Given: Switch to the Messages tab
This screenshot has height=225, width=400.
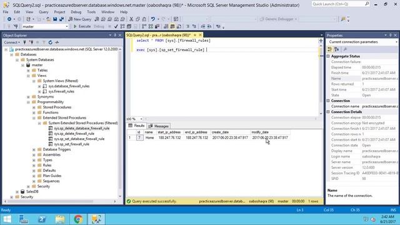Looking at the screenshot, I should coord(159,126).
